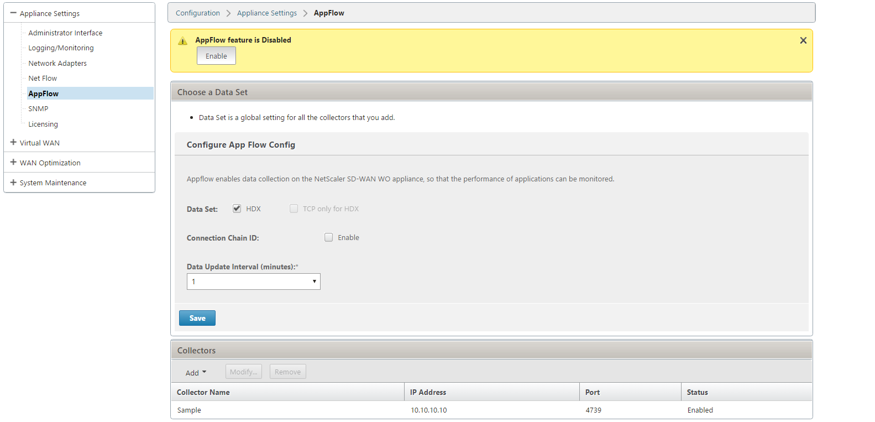
Task: Click the Enable AppFlow button
Action: tap(216, 56)
